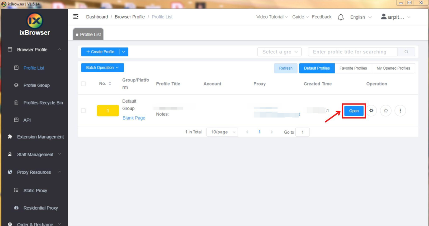This screenshot has width=429, height=226.
Task: Open notifications bell icon
Action: click(341, 17)
